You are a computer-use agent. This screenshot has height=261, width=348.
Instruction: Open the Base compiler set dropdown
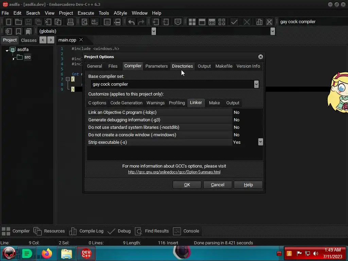[x=256, y=84]
